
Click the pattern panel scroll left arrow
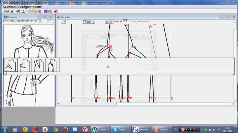point(59,104)
